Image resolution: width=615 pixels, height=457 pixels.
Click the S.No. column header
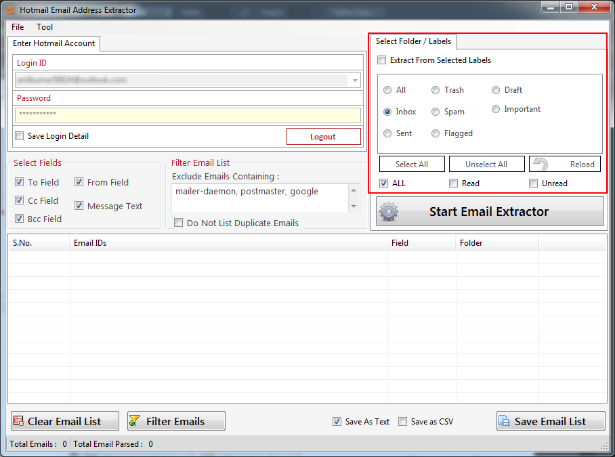[x=39, y=243]
